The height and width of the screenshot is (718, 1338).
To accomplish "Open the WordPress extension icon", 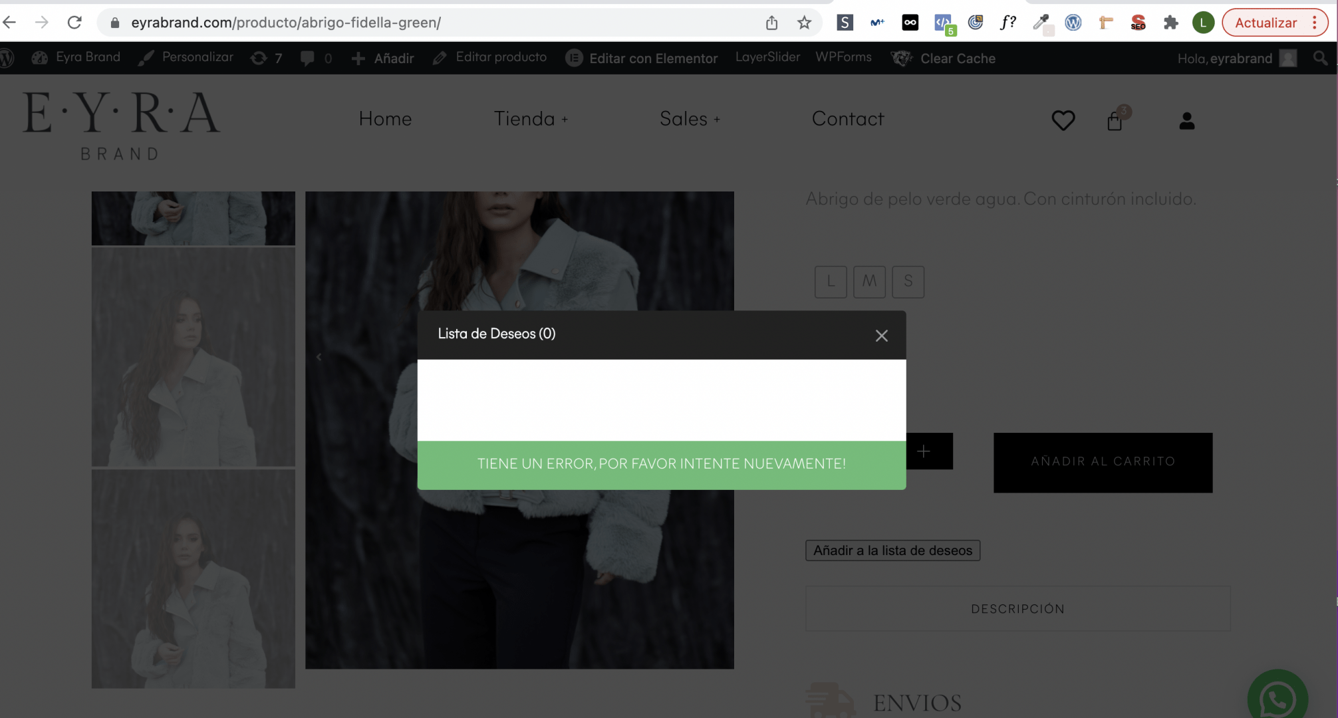I will (1073, 23).
